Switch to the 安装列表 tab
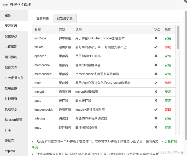The width and height of the screenshot is (187, 156). click(43, 18)
